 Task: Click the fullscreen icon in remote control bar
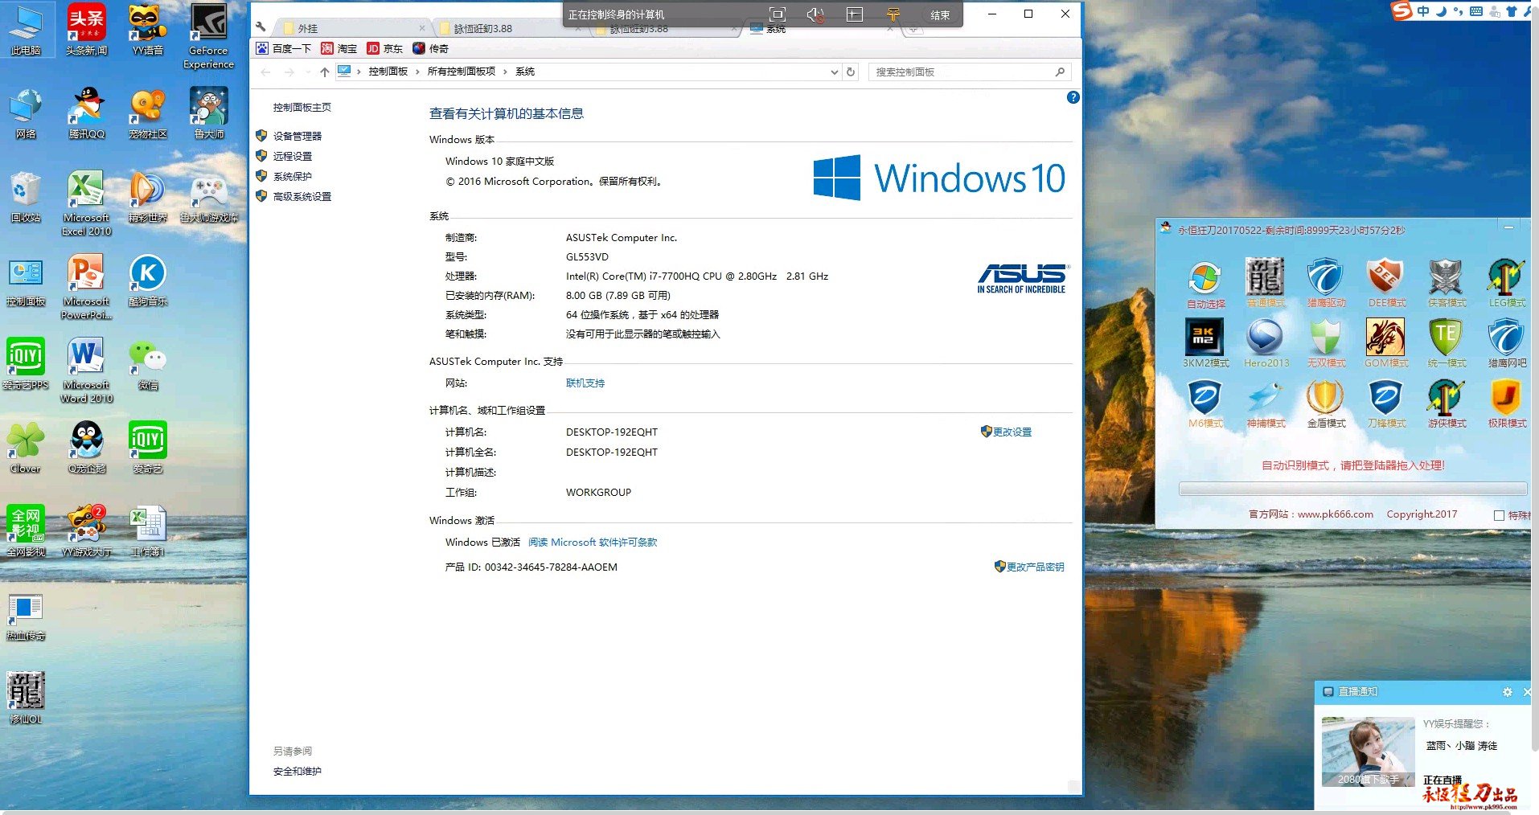[x=777, y=14]
